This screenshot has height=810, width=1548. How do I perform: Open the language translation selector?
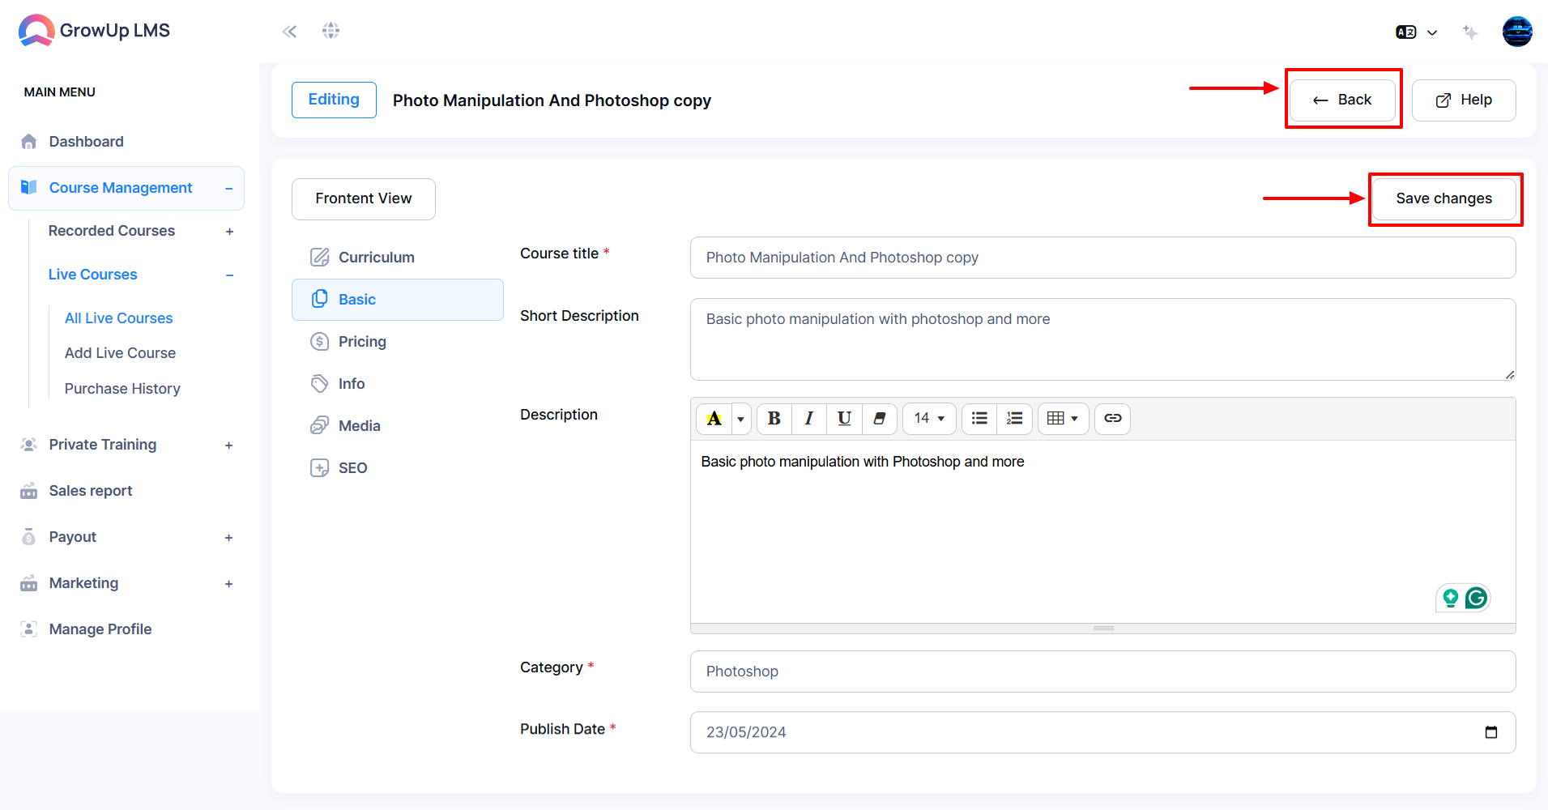pos(1416,32)
